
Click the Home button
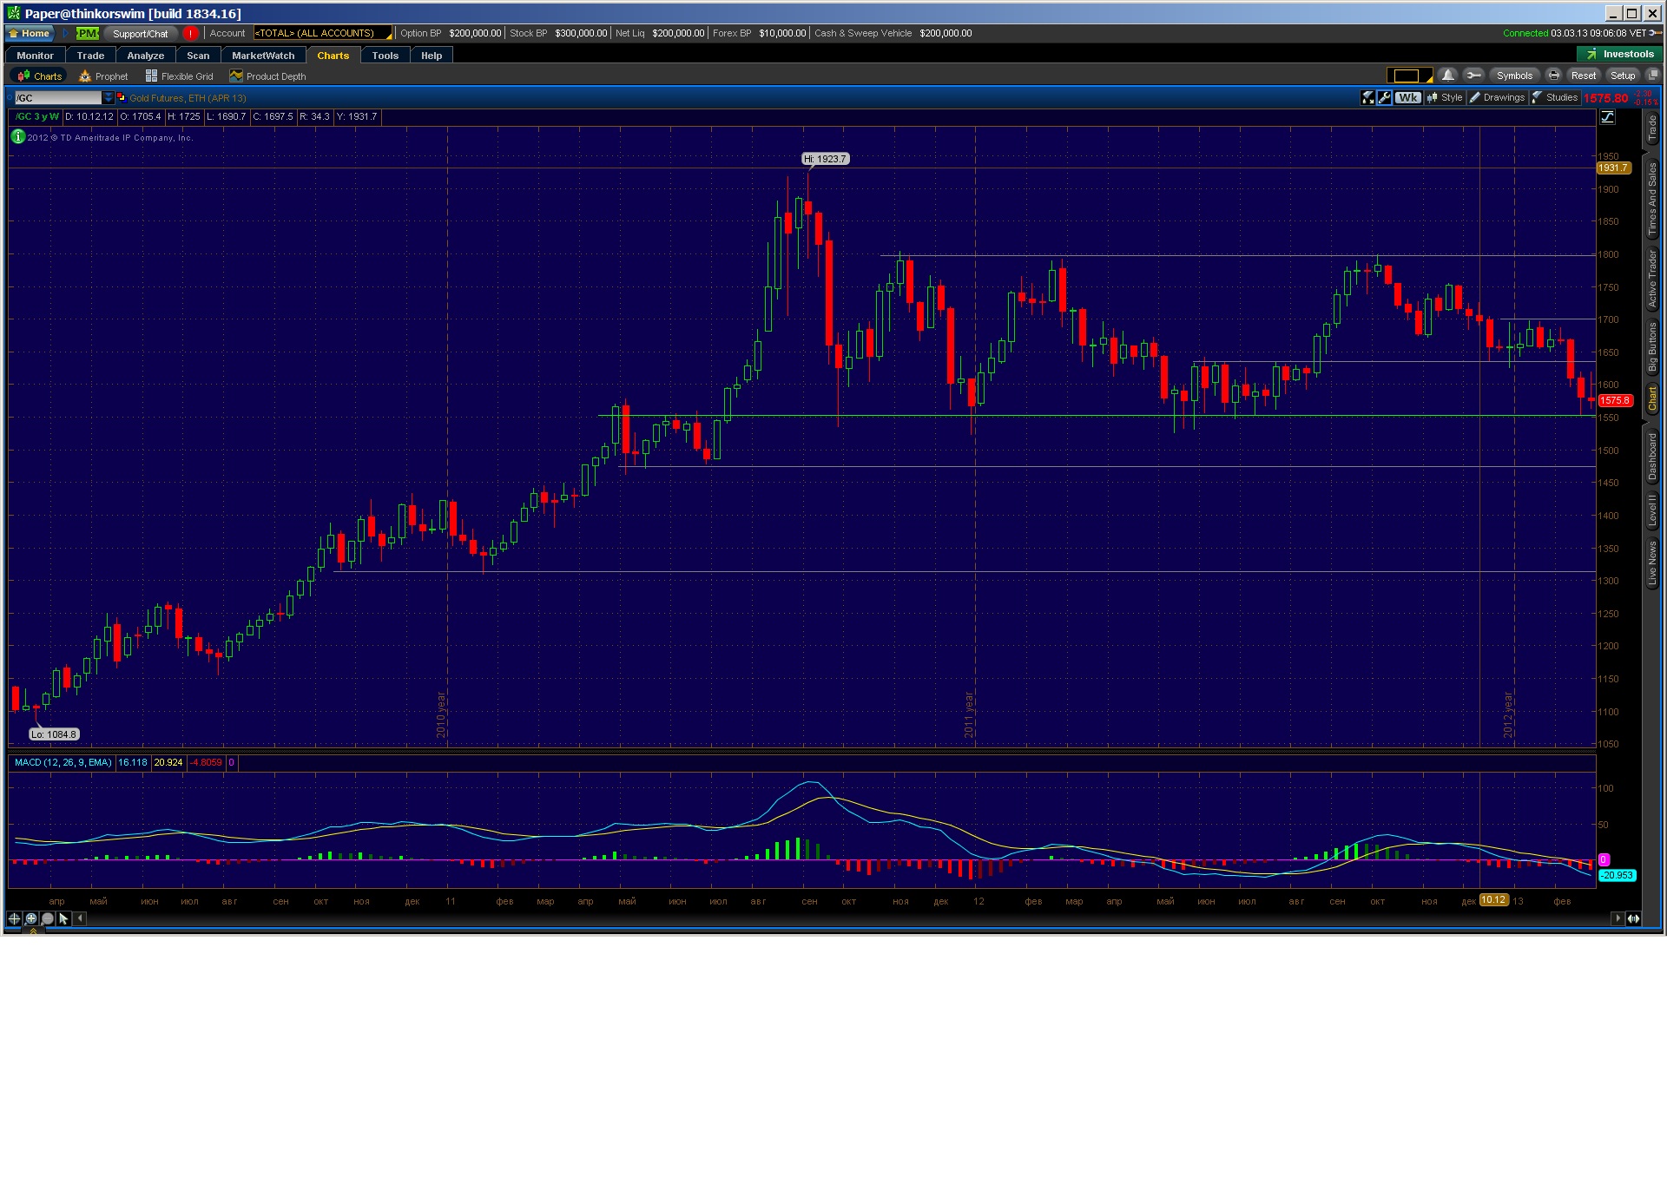[x=30, y=33]
